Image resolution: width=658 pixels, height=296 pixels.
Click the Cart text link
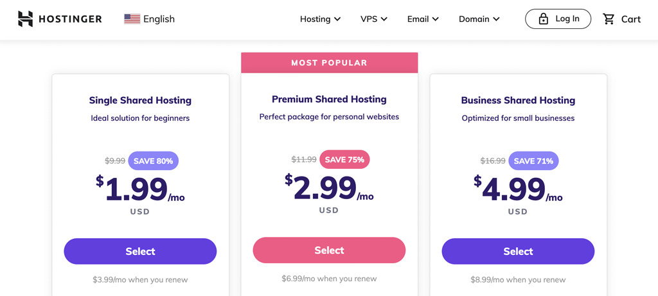(x=631, y=19)
